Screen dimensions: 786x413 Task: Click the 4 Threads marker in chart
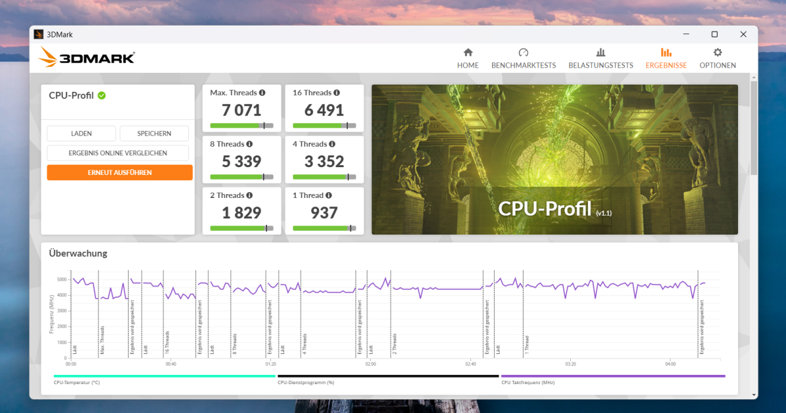pos(304,344)
